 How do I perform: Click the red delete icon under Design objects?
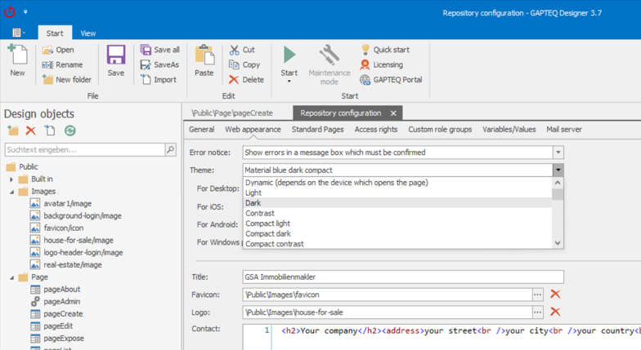(31, 131)
